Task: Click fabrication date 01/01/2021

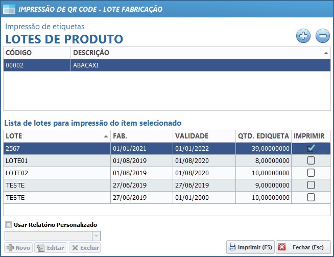Action: point(141,148)
